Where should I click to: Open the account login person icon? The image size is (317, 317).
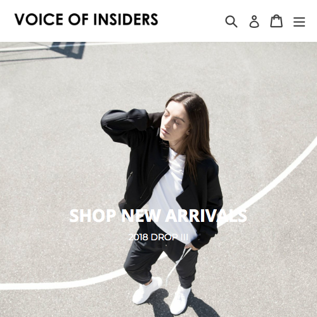point(254,22)
